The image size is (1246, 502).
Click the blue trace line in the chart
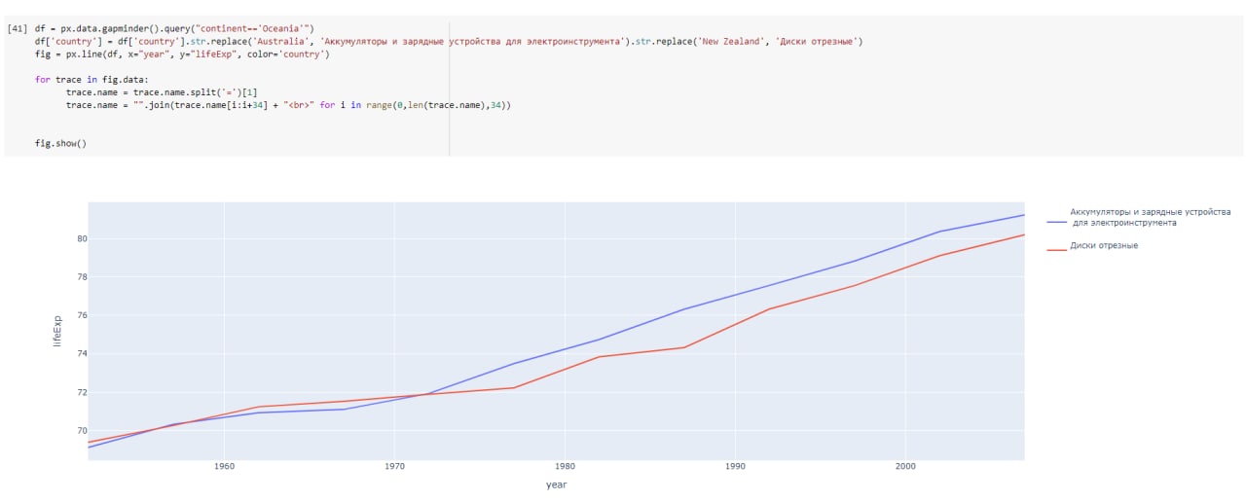click(x=599, y=339)
